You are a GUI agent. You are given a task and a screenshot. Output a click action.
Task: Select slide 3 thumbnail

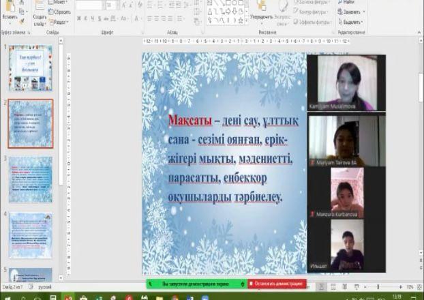30,179
